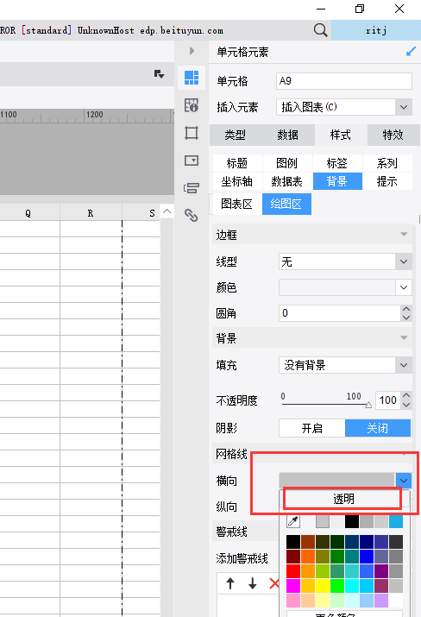Open the 填充 background fill dropdown

pyautogui.click(x=403, y=365)
